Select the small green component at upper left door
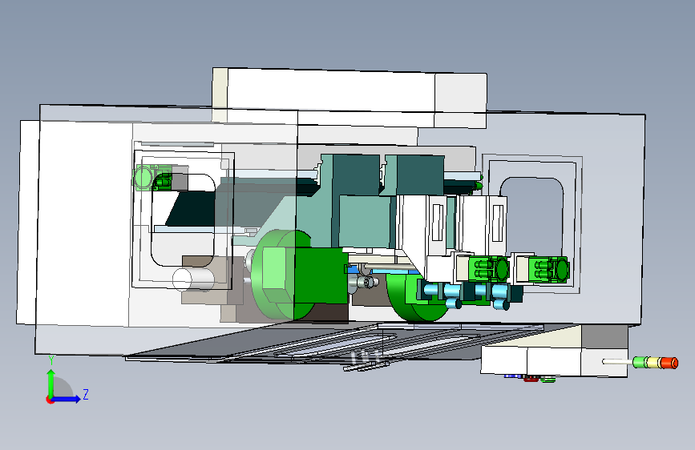695x450 pixels. (152, 178)
